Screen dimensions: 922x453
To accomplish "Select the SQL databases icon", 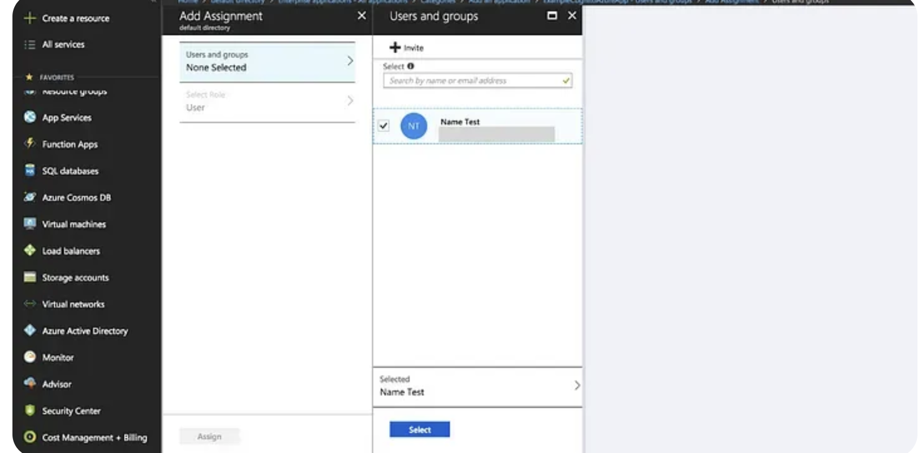I will 30,170.
